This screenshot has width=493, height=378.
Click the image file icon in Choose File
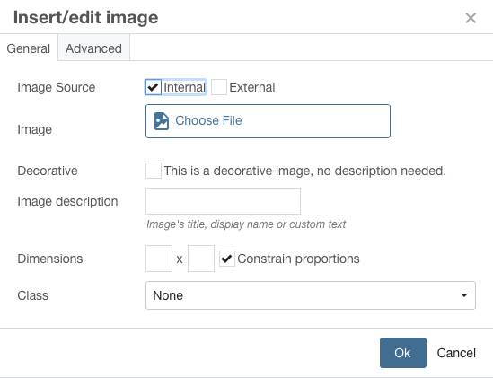162,121
